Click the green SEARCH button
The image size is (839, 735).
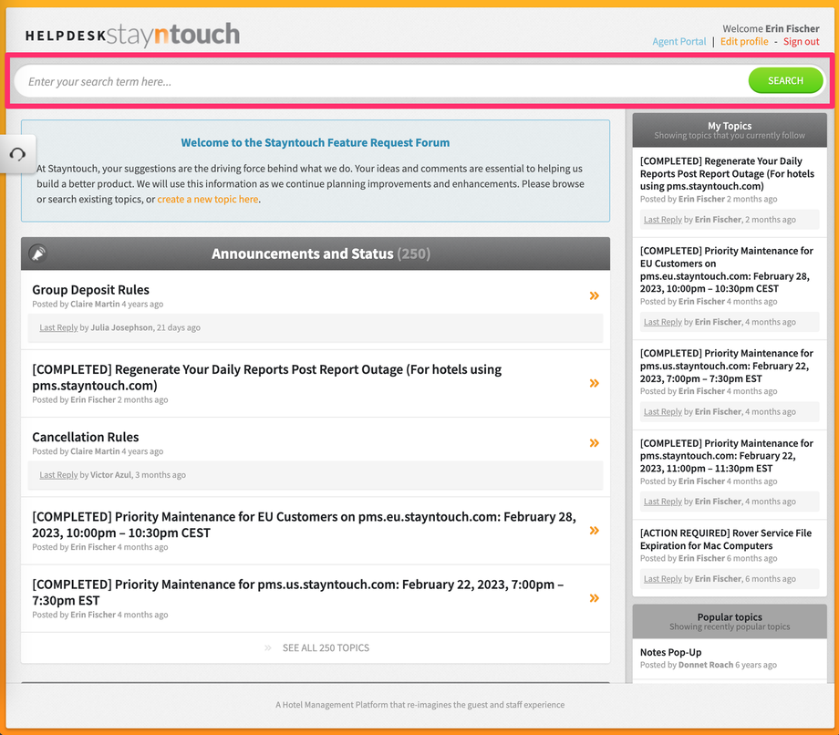785,81
